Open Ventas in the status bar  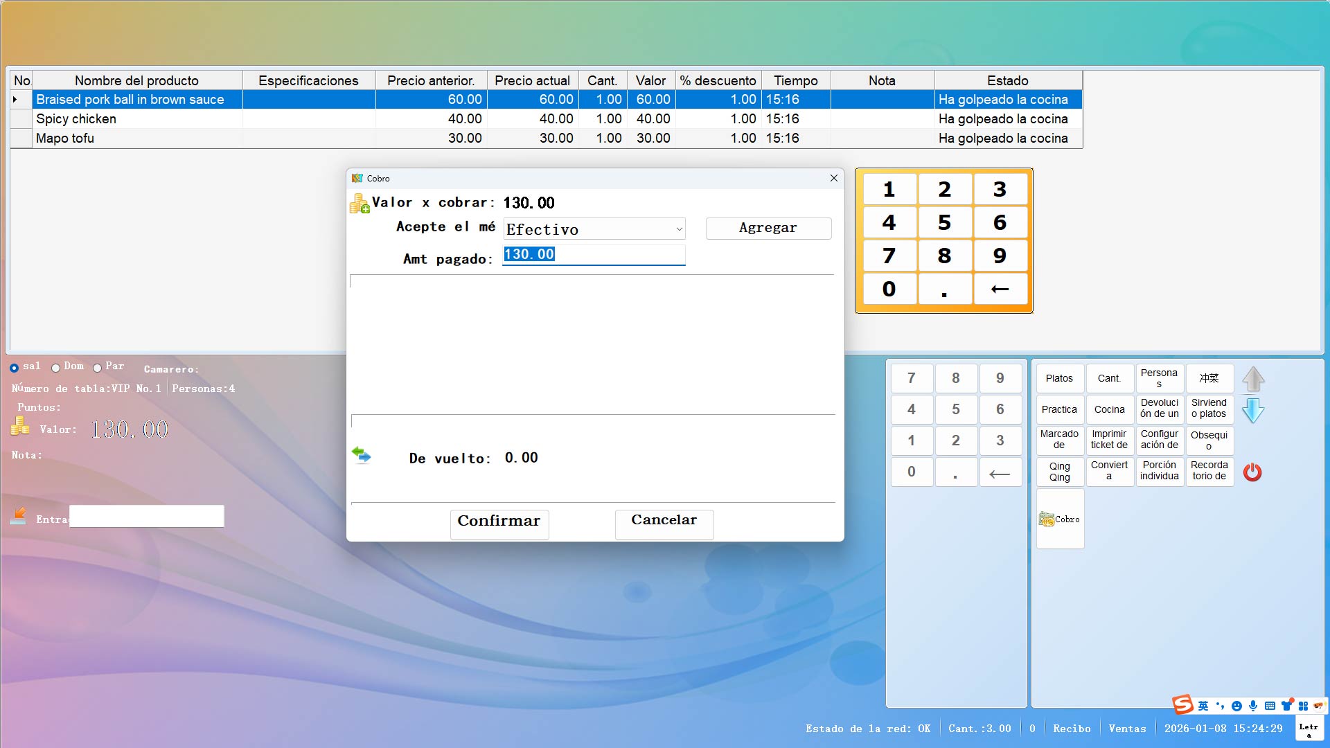coord(1127,729)
